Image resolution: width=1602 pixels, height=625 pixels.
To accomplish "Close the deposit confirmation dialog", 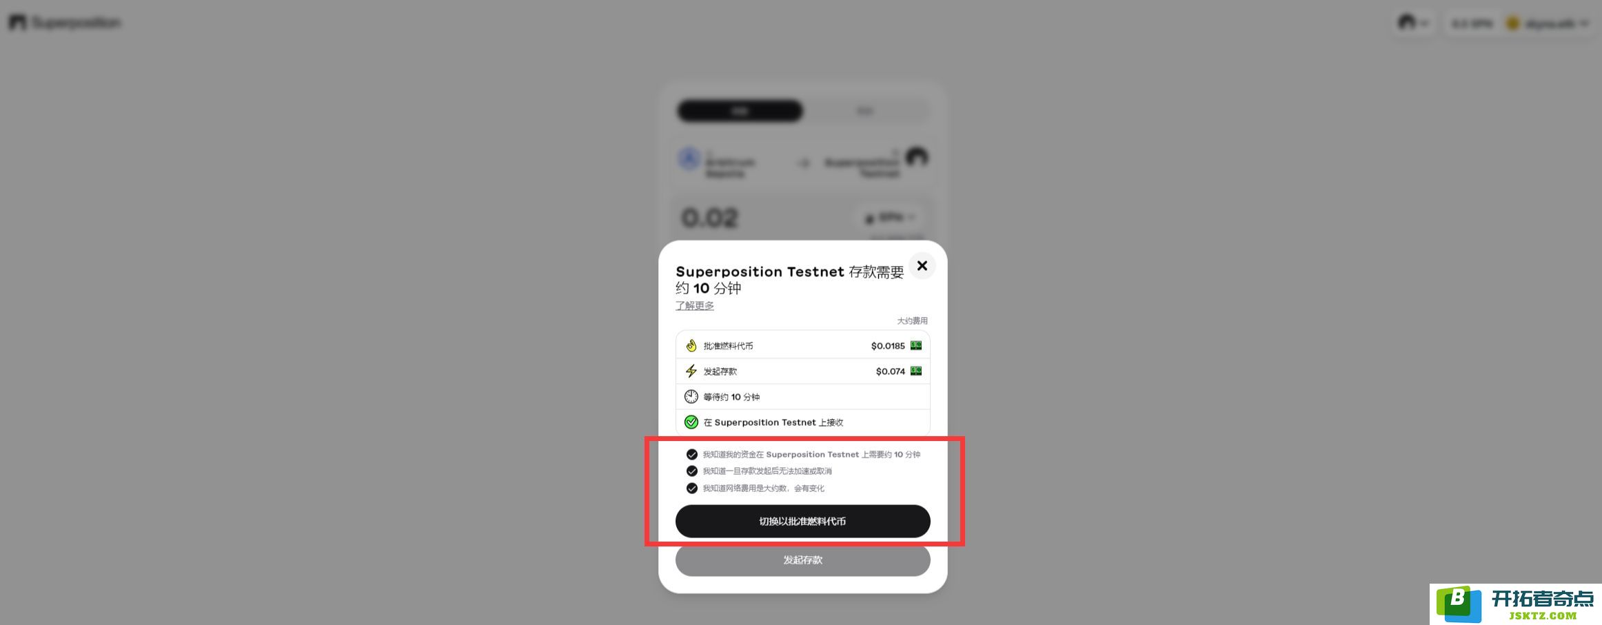I will (x=922, y=266).
